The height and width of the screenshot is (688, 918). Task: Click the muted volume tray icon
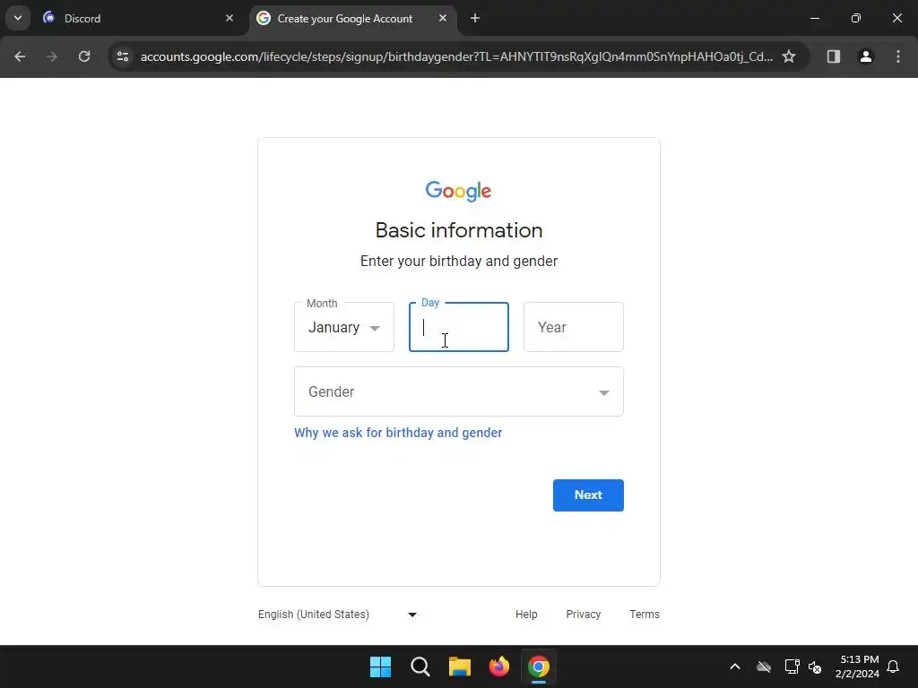(814, 666)
